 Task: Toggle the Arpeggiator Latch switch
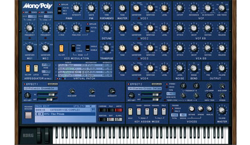tap(36, 69)
